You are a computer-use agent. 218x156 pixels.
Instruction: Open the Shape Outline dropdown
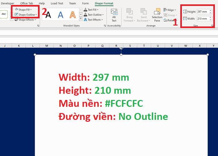tap(26, 15)
